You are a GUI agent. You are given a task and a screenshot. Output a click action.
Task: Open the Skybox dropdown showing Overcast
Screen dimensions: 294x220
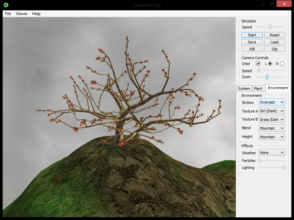(272, 102)
